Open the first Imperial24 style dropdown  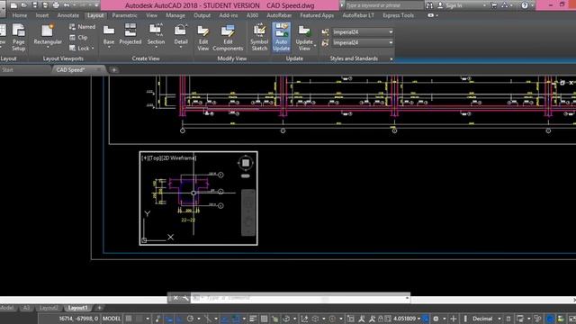tap(363, 32)
